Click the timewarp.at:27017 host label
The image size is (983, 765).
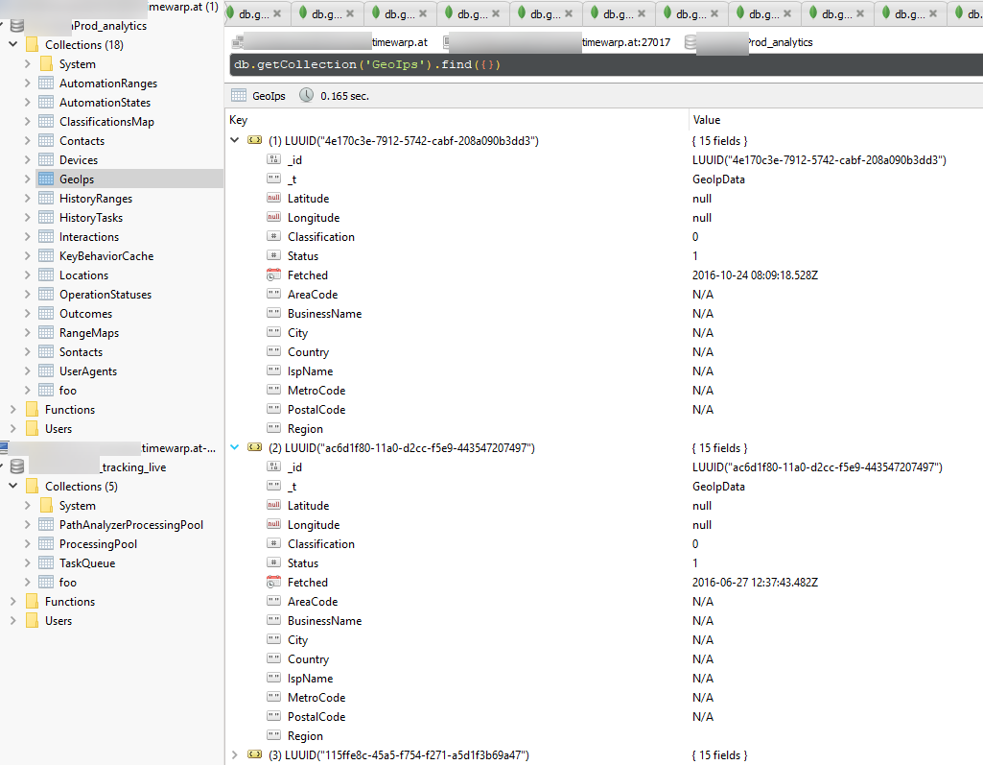click(x=625, y=42)
